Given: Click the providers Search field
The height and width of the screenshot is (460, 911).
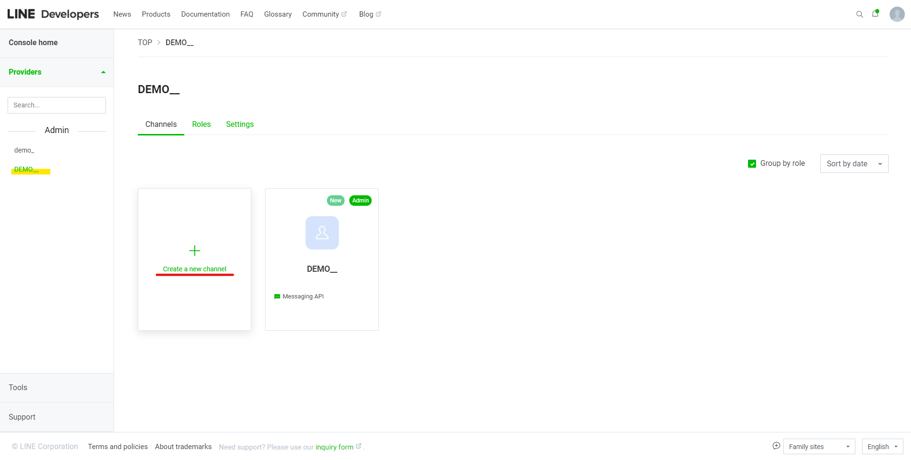Looking at the screenshot, I should tap(57, 105).
